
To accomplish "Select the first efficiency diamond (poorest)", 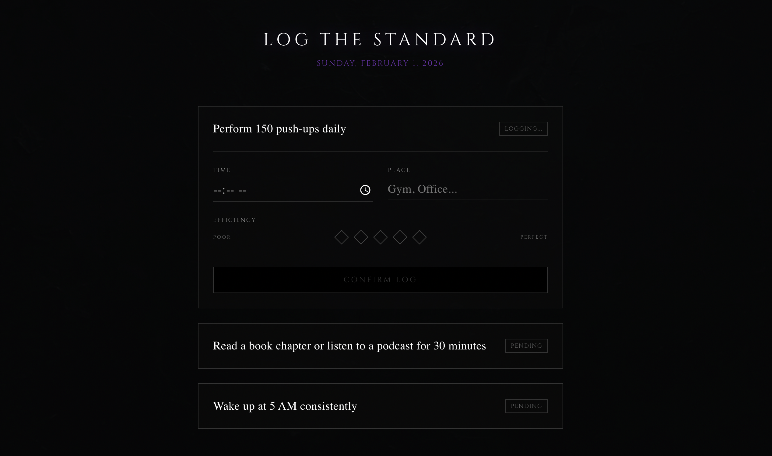I will pos(341,237).
